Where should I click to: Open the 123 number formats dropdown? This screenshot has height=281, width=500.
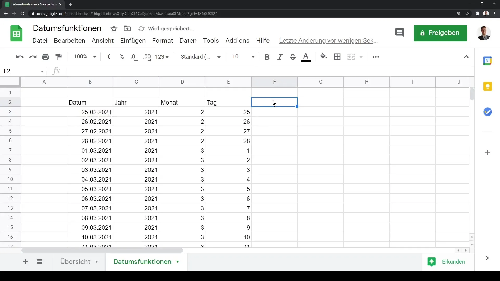162,57
